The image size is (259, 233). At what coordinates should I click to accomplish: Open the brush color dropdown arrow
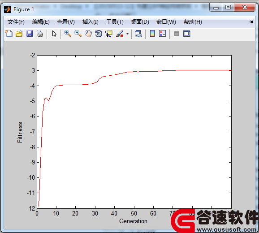pyautogui.click(x=127, y=34)
